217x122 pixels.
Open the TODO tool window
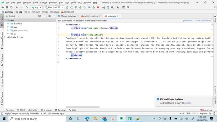(21, 110)
